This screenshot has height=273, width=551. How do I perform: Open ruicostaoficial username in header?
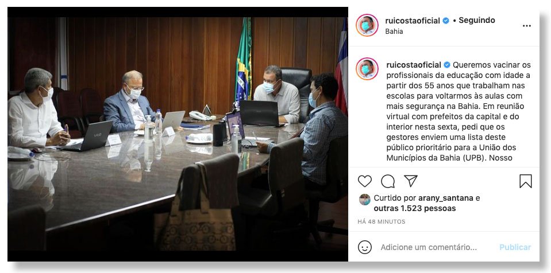(413, 21)
